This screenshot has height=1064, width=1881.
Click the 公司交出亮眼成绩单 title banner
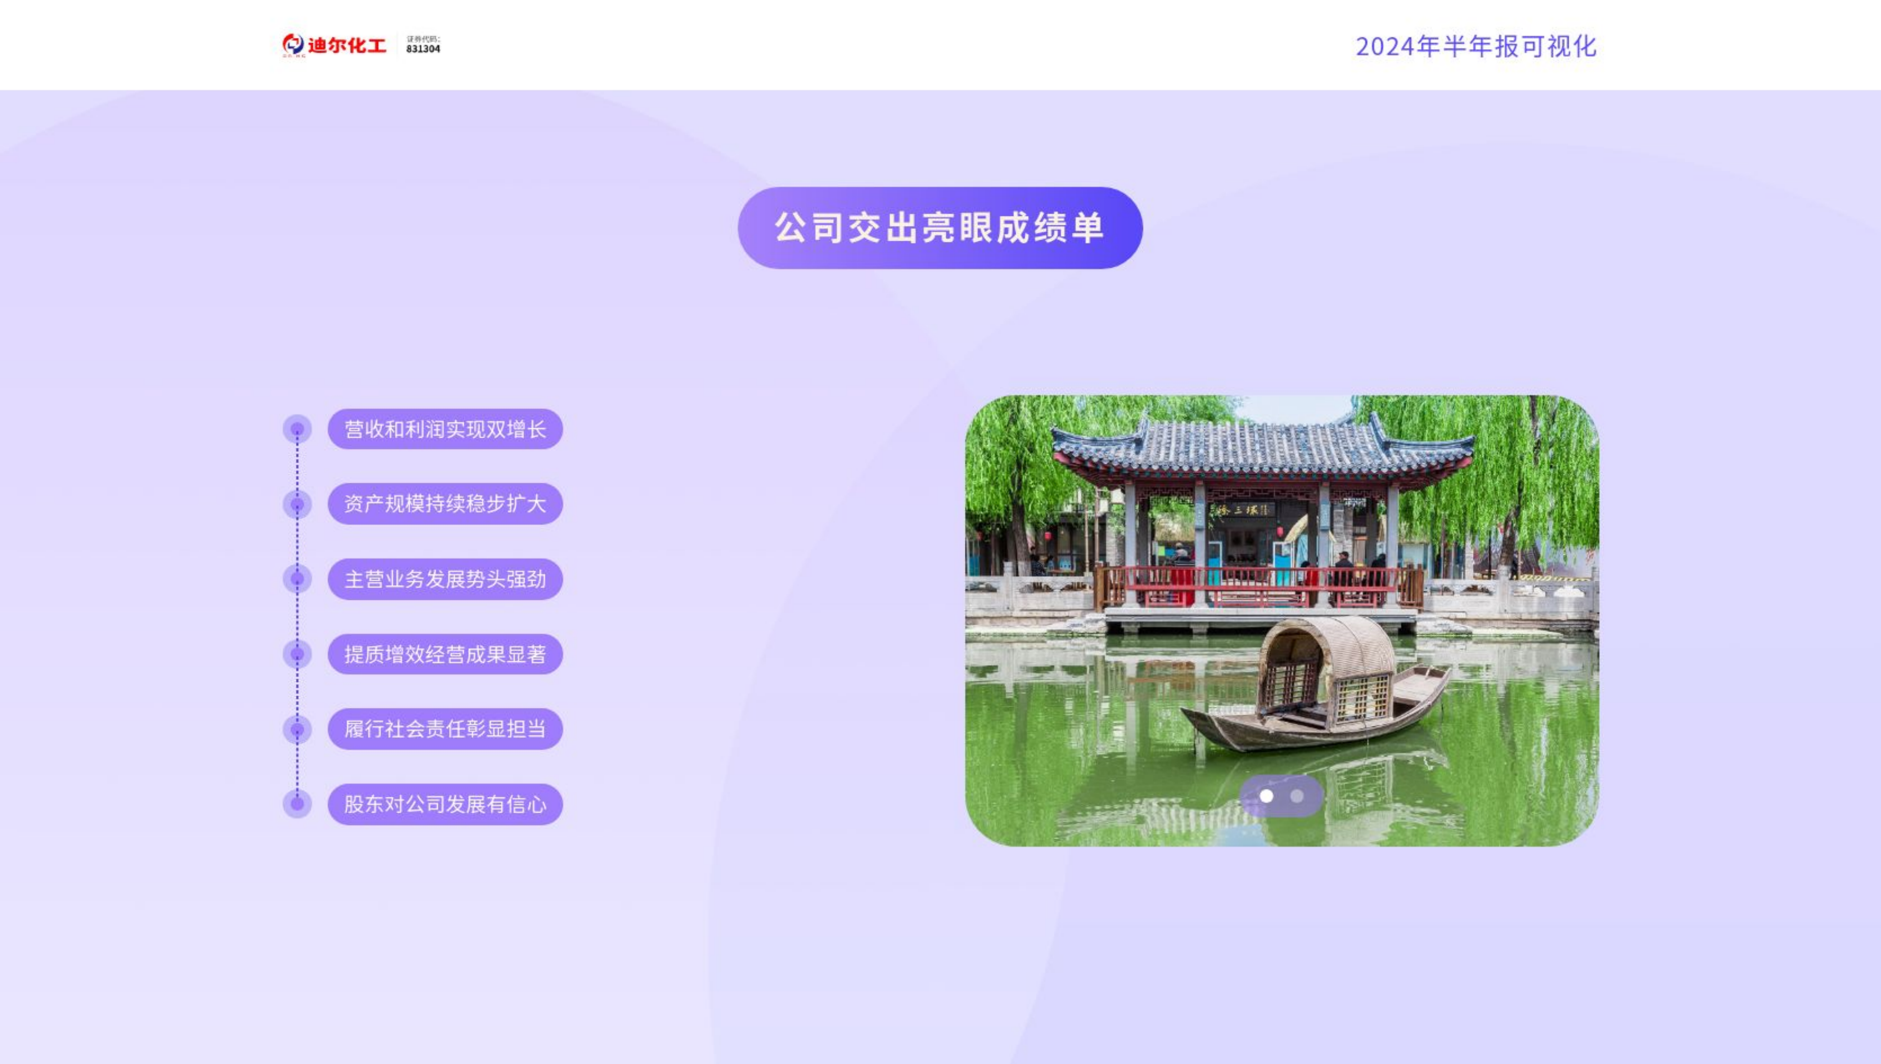[939, 228]
